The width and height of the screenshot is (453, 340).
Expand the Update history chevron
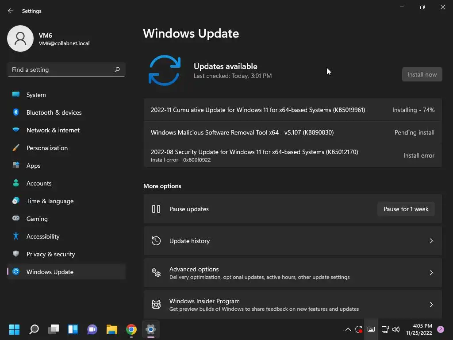(x=431, y=241)
